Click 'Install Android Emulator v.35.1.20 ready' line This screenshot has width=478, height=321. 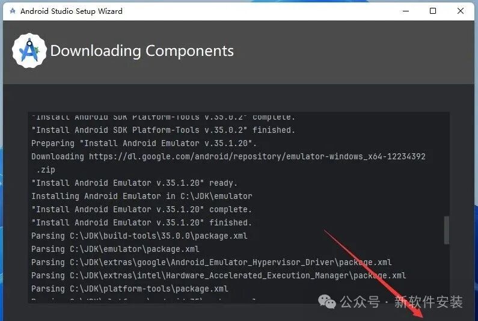135,183
